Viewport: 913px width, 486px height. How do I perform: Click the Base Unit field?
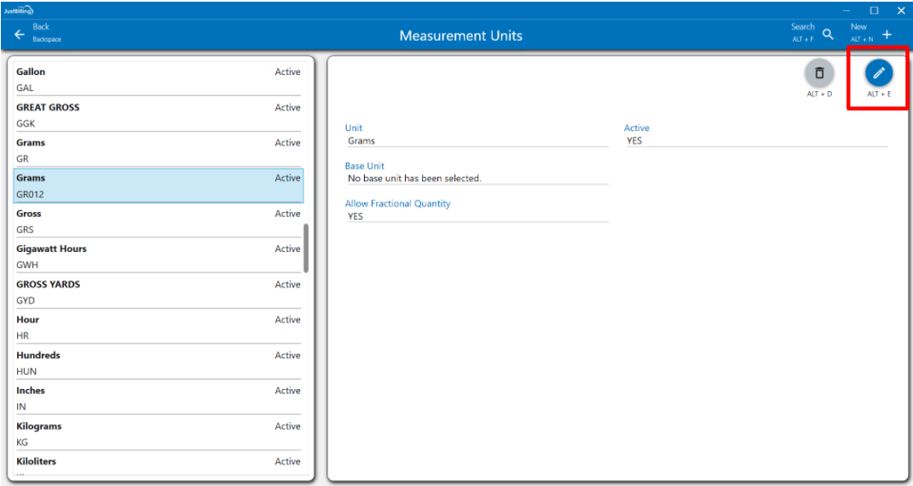476,179
